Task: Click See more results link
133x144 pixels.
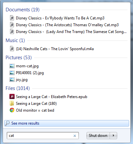Action: click(66, 123)
